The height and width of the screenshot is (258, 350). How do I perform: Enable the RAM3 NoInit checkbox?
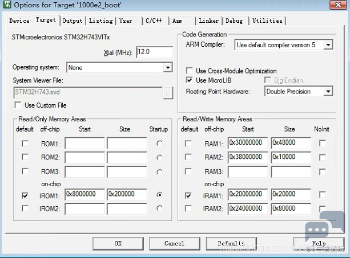pos(323,171)
